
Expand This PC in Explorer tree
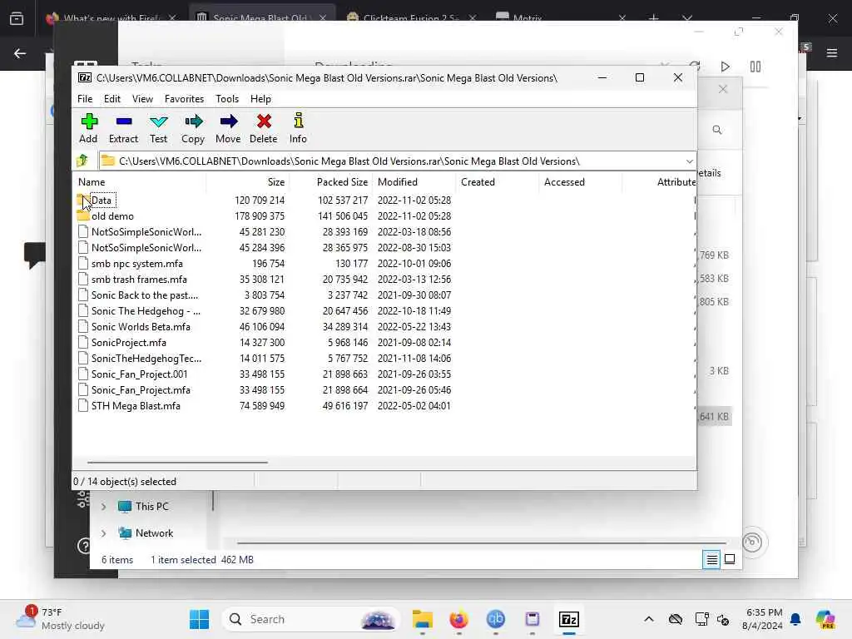pos(103,507)
